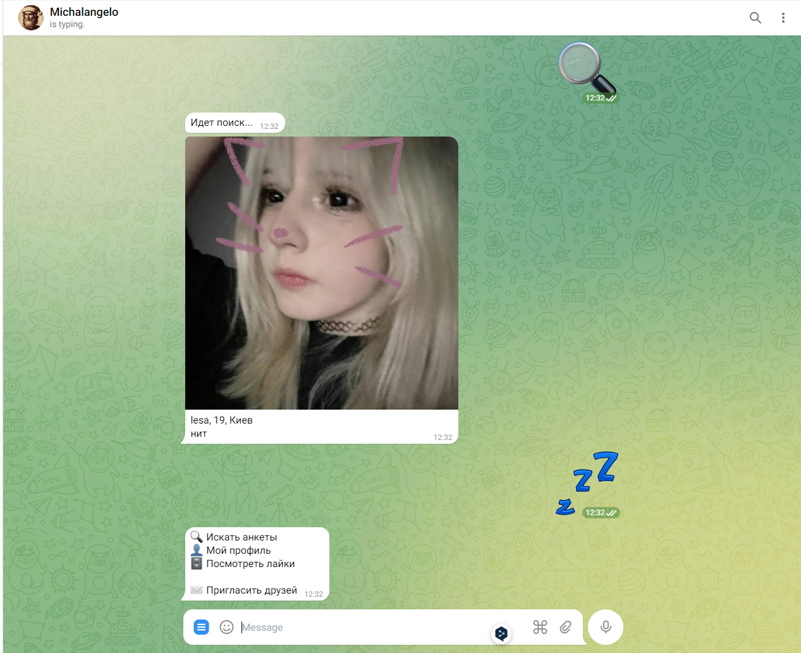Click the 'is typing.' status text
Viewport: 801px width, 653px height.
pyautogui.click(x=67, y=25)
